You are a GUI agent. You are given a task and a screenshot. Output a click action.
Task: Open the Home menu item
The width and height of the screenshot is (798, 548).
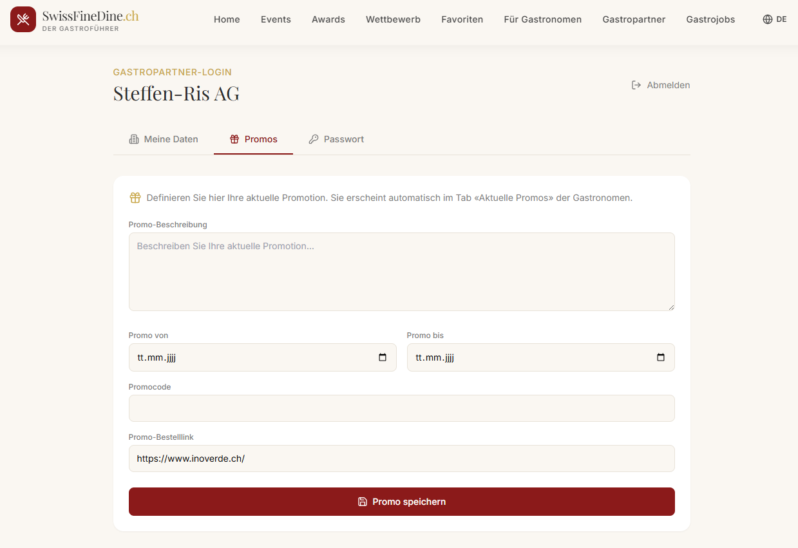point(227,19)
